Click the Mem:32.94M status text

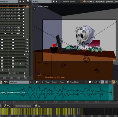(x=113, y=2)
